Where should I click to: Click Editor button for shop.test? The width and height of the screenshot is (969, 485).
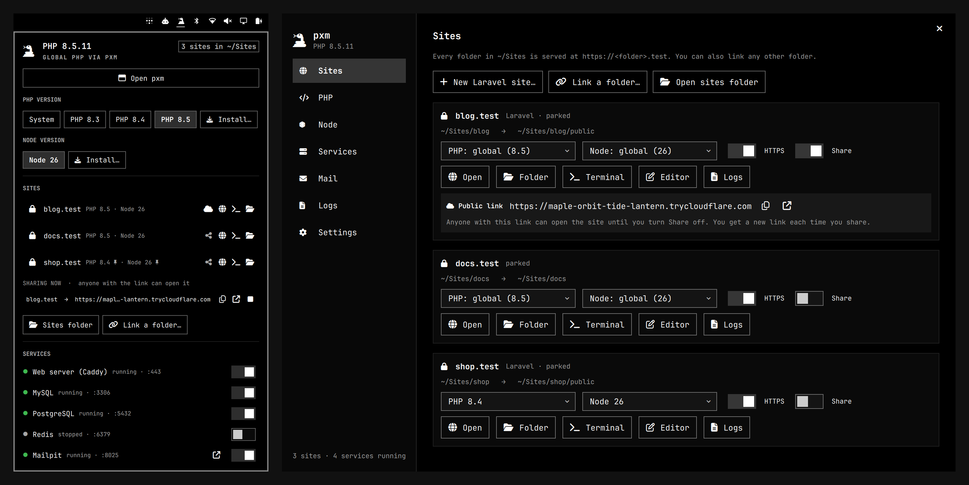[x=667, y=427]
